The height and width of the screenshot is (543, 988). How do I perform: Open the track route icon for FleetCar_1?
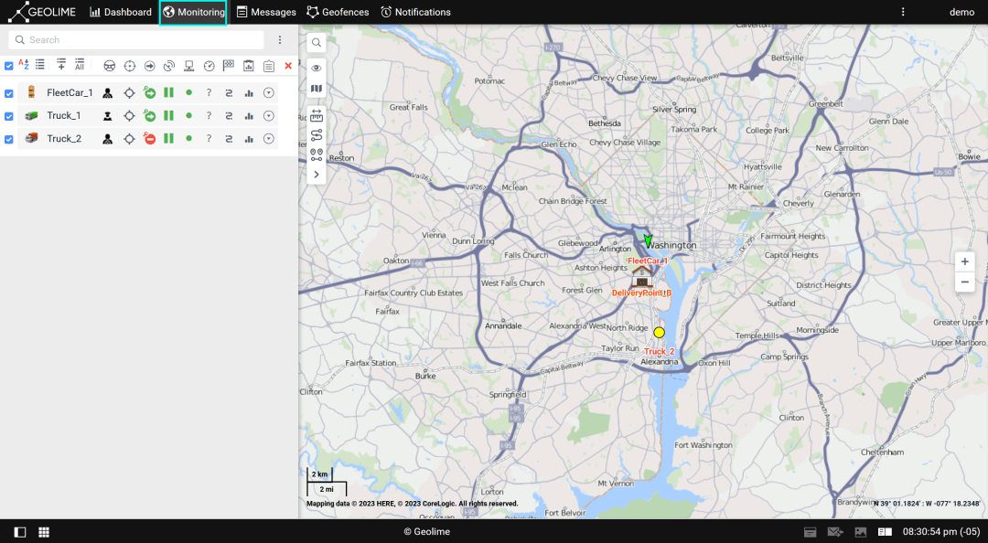pos(229,92)
